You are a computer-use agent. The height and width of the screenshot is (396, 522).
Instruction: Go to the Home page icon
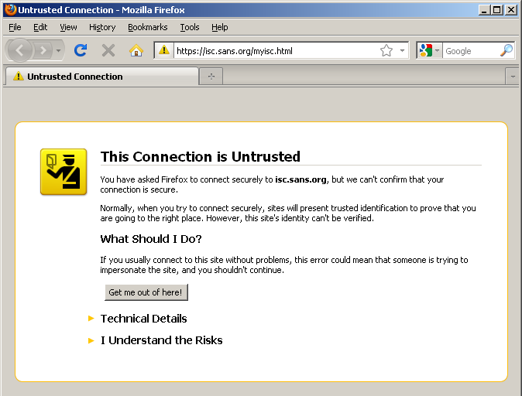click(136, 50)
